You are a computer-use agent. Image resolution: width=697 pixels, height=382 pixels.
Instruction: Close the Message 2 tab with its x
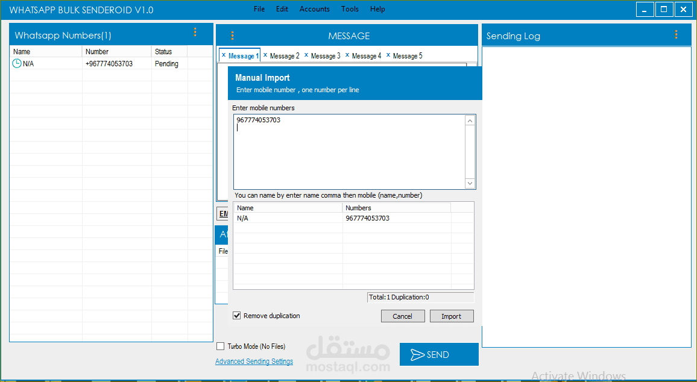(x=265, y=55)
